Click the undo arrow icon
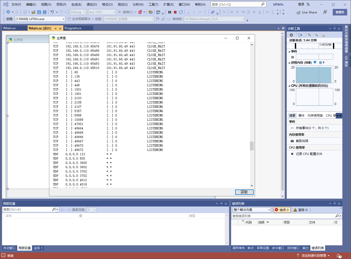Screen dimensions: 351x259 [52, 12]
